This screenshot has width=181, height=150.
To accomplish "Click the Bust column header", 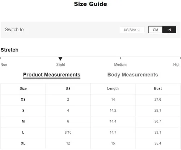I will [158, 88].
